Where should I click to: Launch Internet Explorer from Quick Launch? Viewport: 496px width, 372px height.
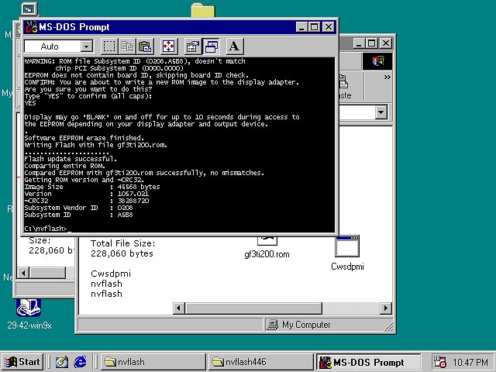click(80, 362)
